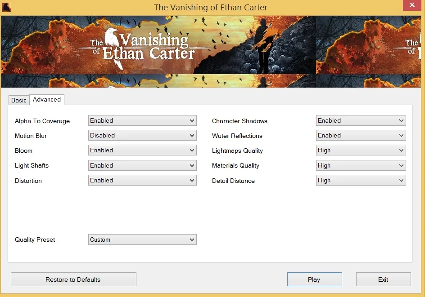Click the 'Motion Blur' label
This screenshot has height=297, width=425.
pyautogui.click(x=31, y=136)
